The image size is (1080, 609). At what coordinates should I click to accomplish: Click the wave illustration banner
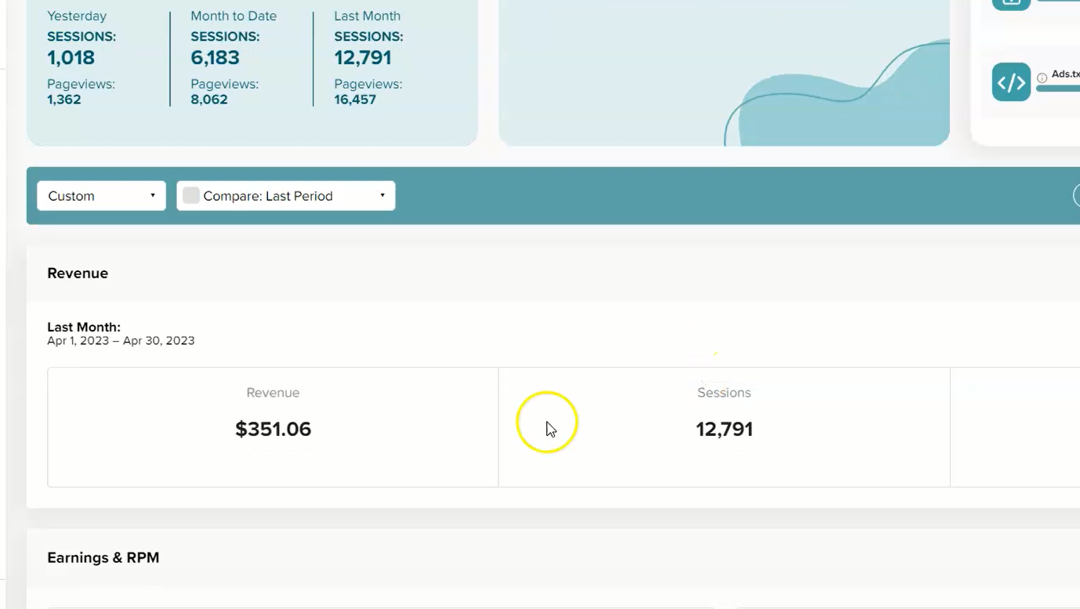tap(724, 72)
